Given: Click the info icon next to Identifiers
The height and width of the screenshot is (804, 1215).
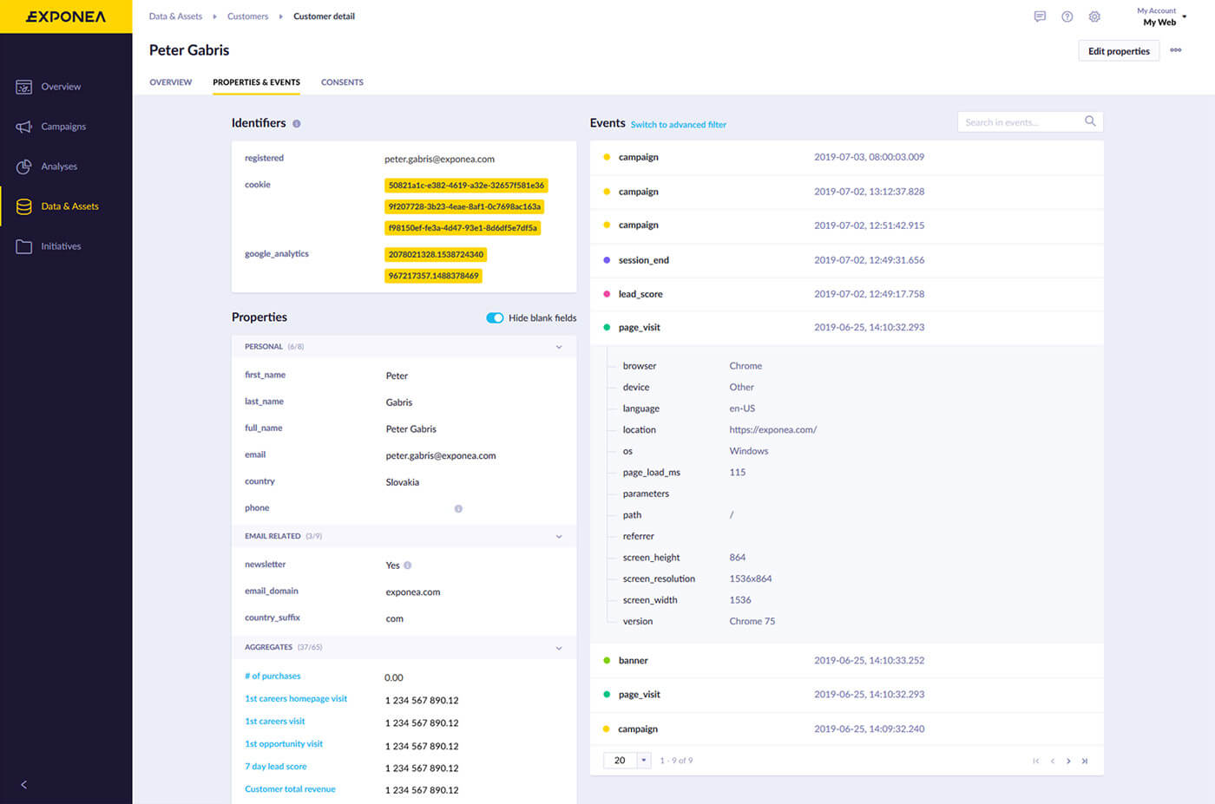Looking at the screenshot, I should 296,123.
